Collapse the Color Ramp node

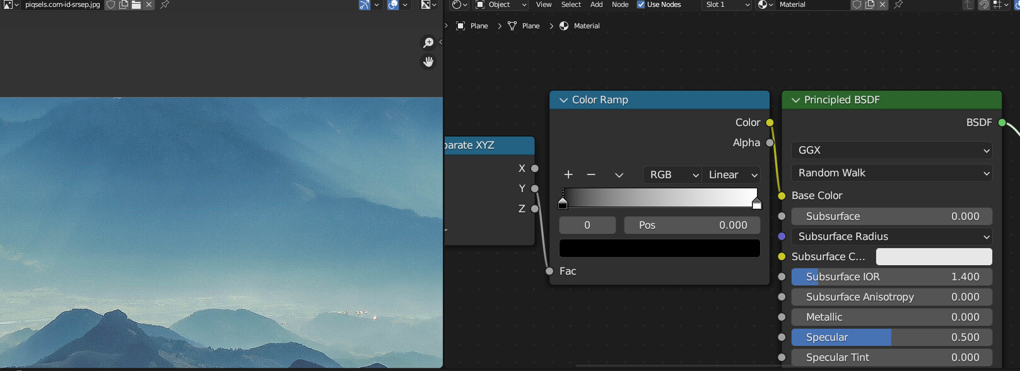563,100
